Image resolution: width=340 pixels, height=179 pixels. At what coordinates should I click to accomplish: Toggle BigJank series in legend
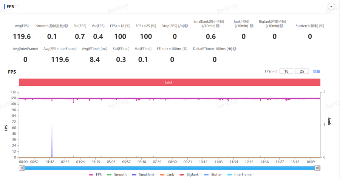pos(189,174)
